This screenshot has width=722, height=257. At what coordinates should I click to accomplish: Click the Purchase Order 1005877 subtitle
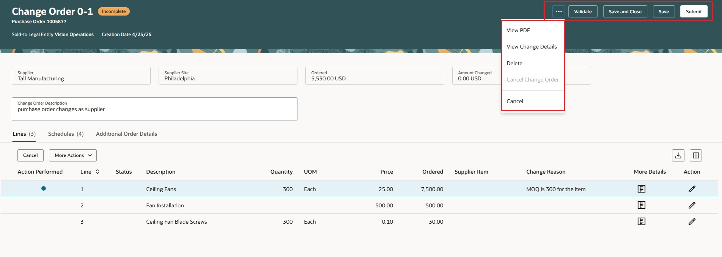(39, 22)
